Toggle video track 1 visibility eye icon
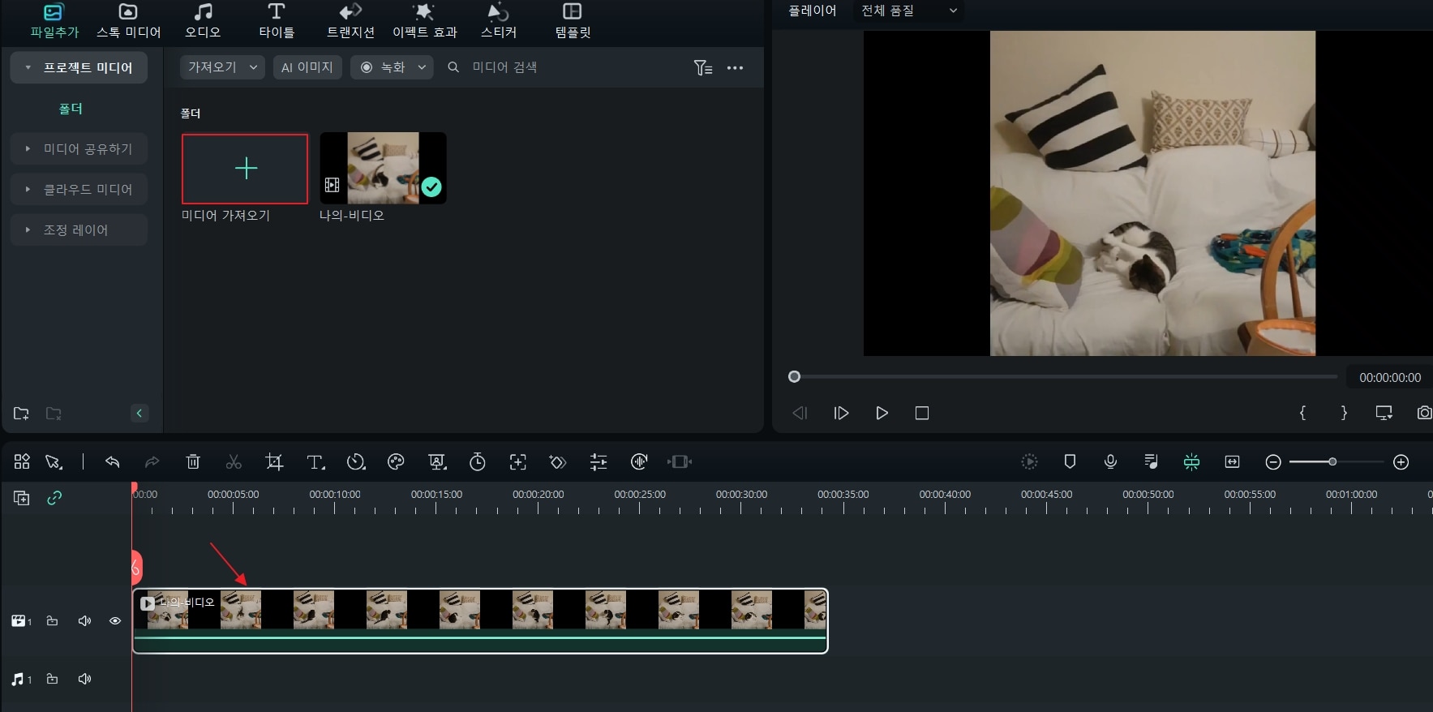Viewport: 1433px width, 712px height. pyautogui.click(x=115, y=621)
